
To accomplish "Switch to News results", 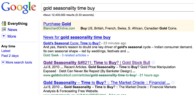I will click(x=12, y=30).
